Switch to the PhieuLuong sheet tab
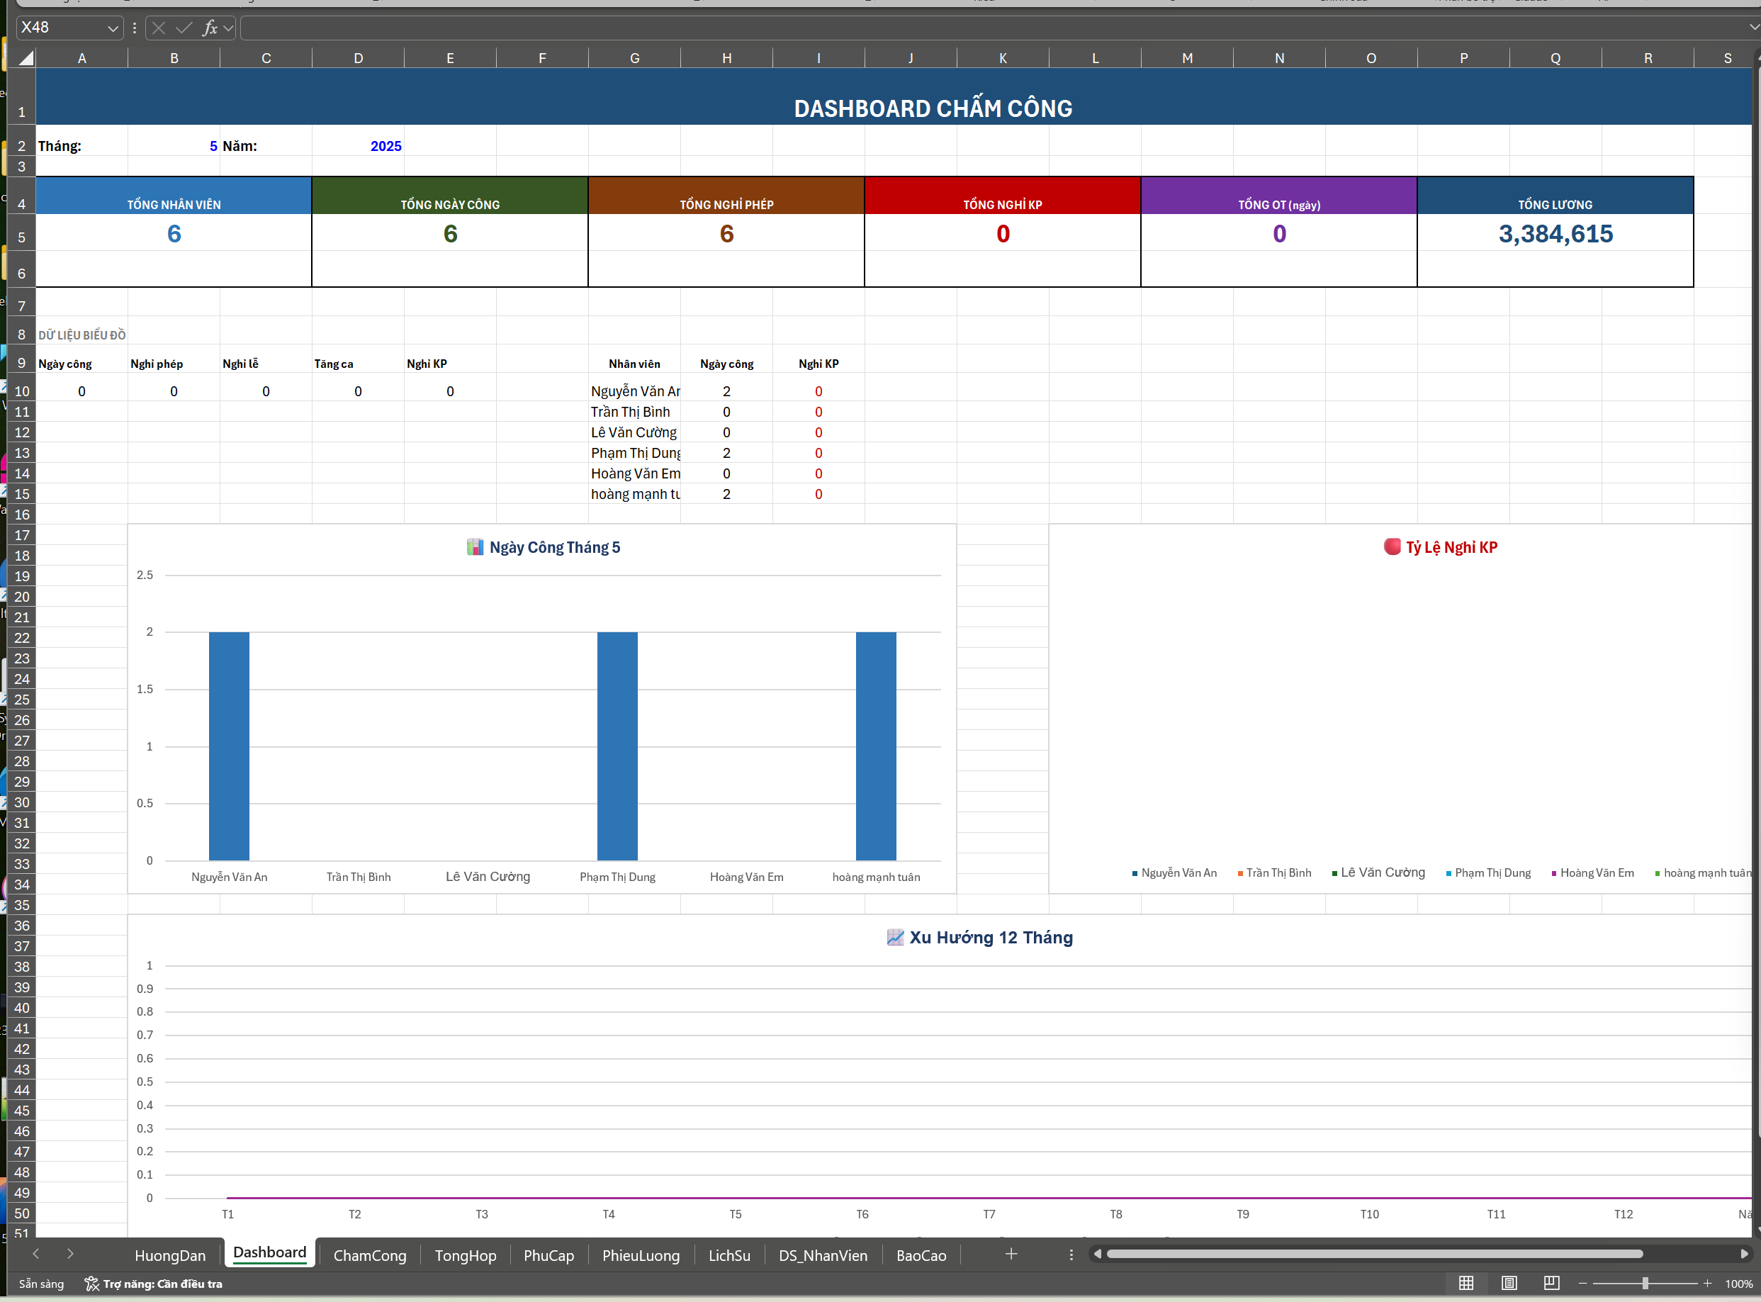Viewport: 1761px width, 1302px height. pyautogui.click(x=641, y=1255)
